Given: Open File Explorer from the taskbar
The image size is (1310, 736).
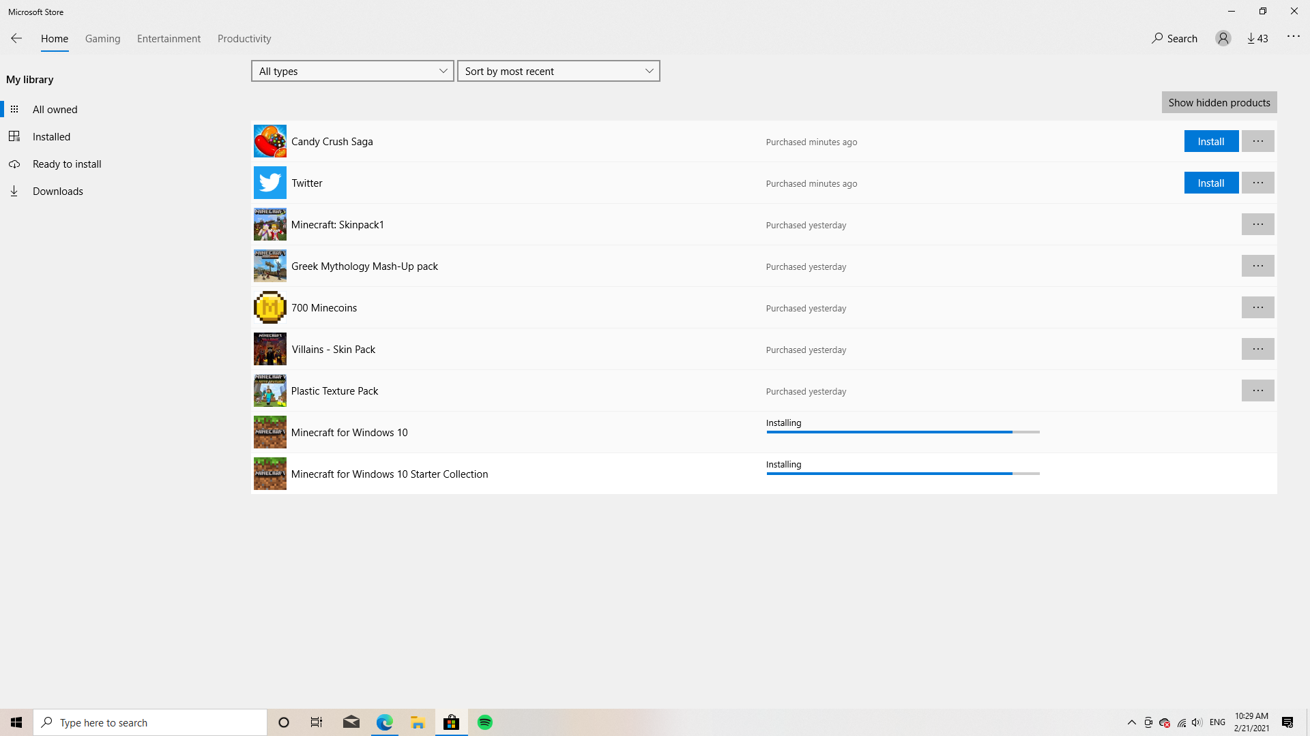Looking at the screenshot, I should pos(418,722).
